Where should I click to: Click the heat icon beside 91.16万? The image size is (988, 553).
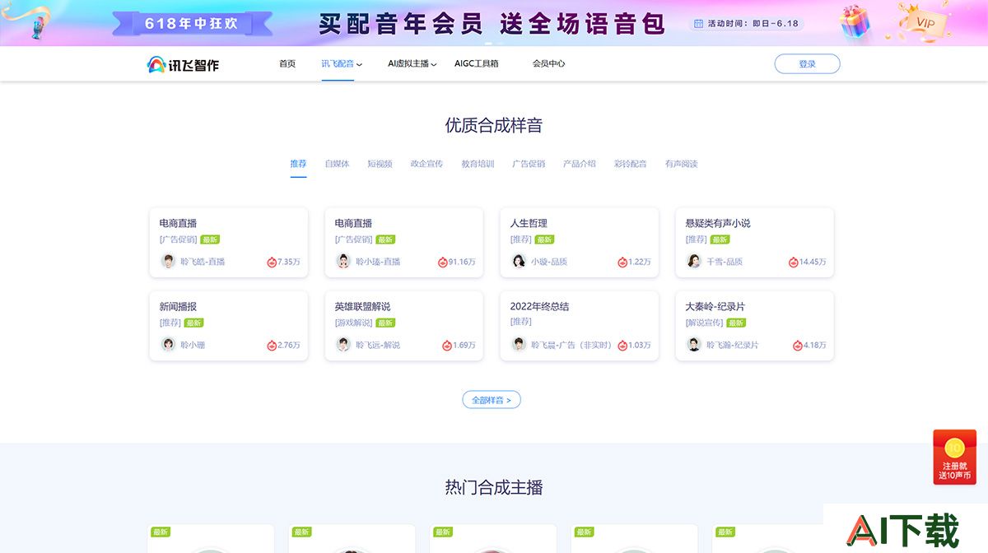[x=443, y=262]
